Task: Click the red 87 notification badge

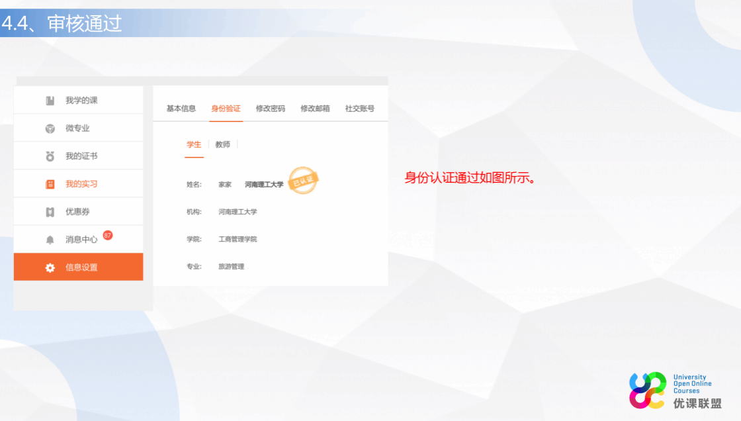Action: pos(108,235)
